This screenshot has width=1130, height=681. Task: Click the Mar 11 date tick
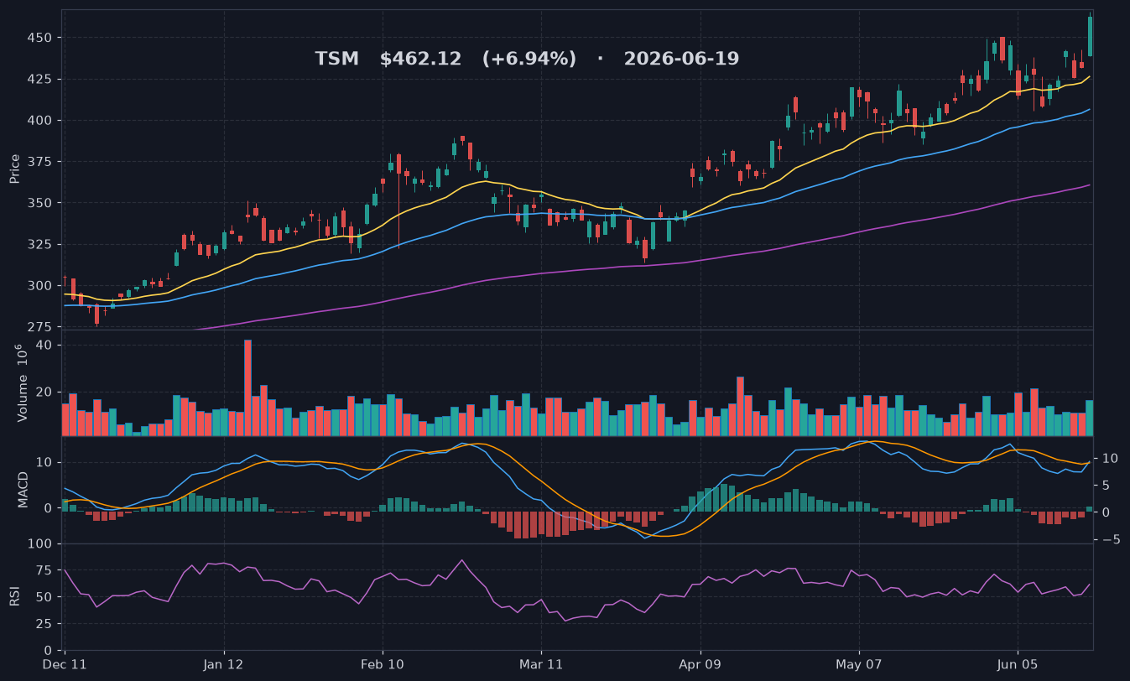(541, 664)
